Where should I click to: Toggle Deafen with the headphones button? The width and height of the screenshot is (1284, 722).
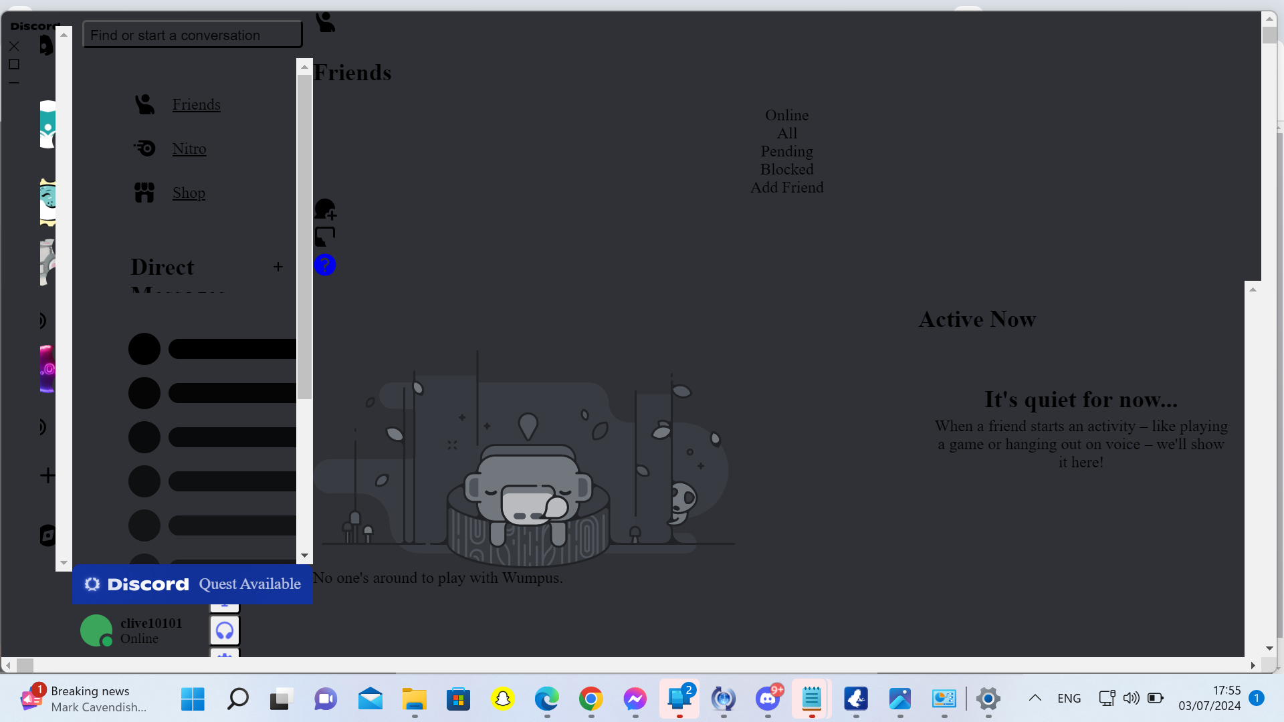(x=225, y=630)
